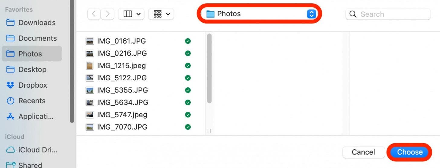
Task: Select the Downloads folder in Favorites
Action: coord(32,23)
